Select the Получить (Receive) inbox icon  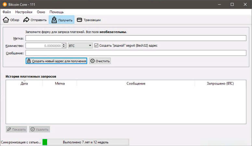tap(54, 20)
